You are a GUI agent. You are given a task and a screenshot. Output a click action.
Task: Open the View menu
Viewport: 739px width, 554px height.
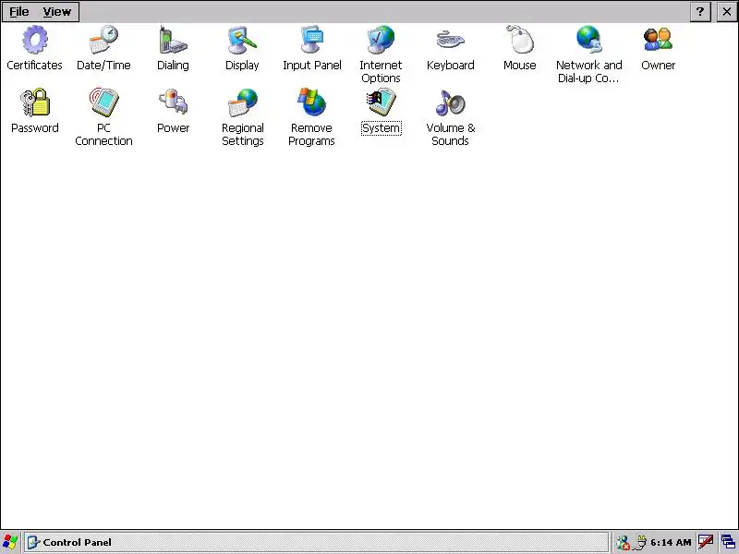point(56,12)
